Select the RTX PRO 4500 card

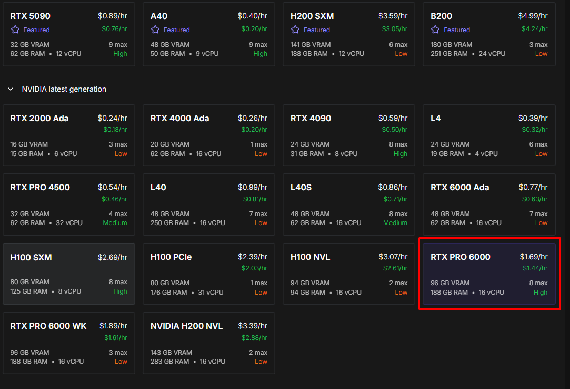pyautogui.click(x=68, y=205)
